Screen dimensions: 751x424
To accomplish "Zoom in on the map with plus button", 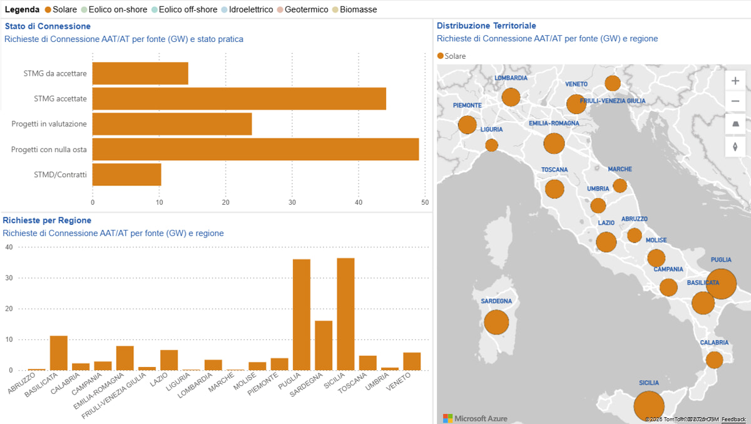I will (735, 81).
